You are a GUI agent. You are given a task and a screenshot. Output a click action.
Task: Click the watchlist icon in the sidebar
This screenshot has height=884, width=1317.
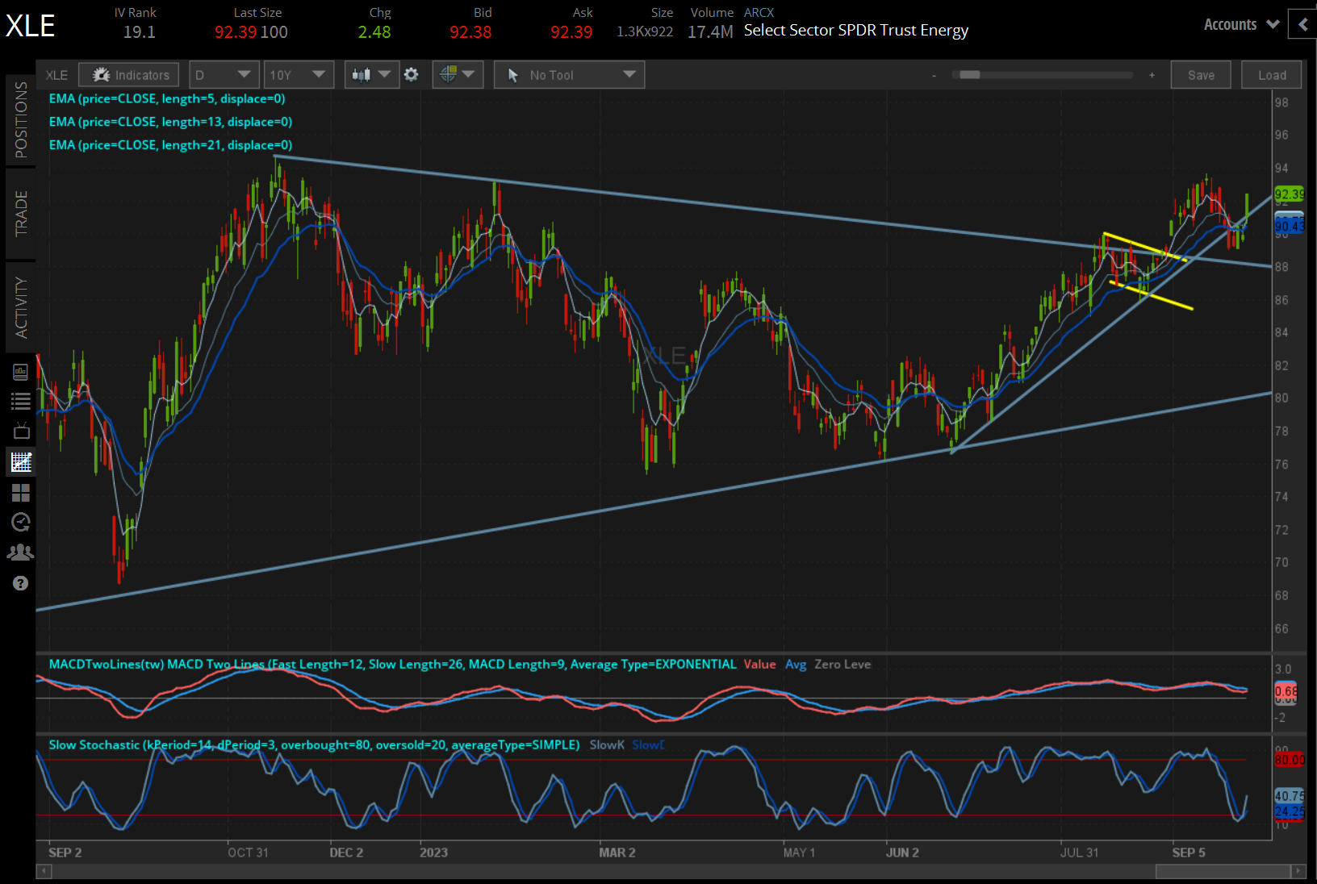[21, 400]
